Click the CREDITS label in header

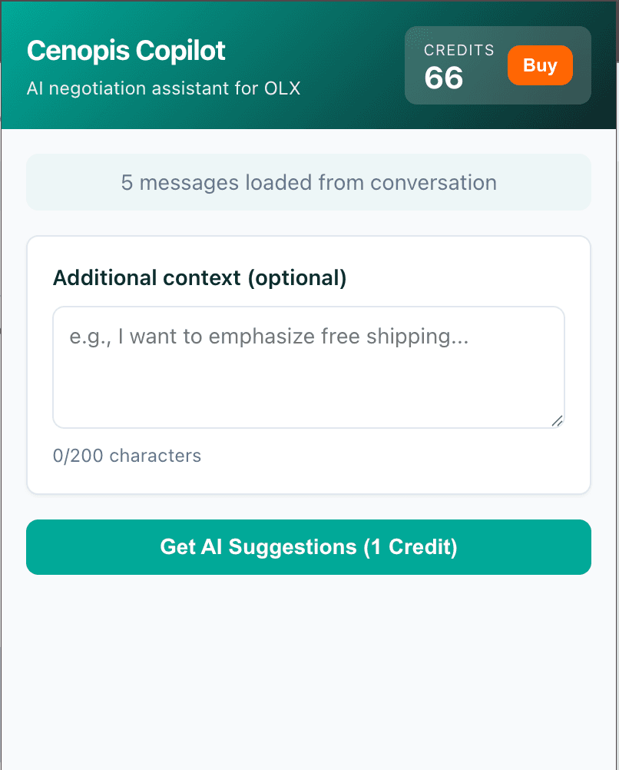(x=458, y=51)
